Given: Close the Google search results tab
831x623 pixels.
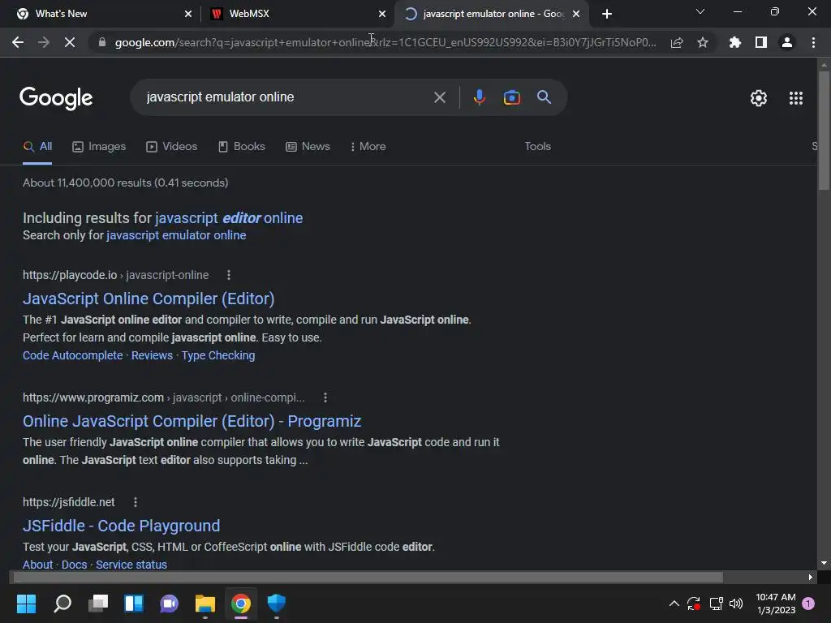Looking at the screenshot, I should [x=576, y=14].
